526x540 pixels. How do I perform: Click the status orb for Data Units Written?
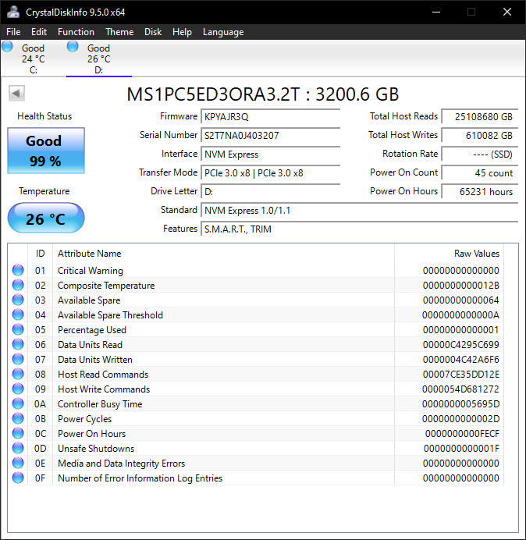point(18,360)
